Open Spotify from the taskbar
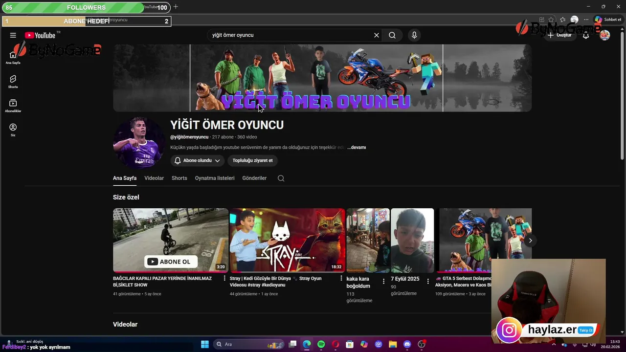626x352 pixels. [x=321, y=344]
